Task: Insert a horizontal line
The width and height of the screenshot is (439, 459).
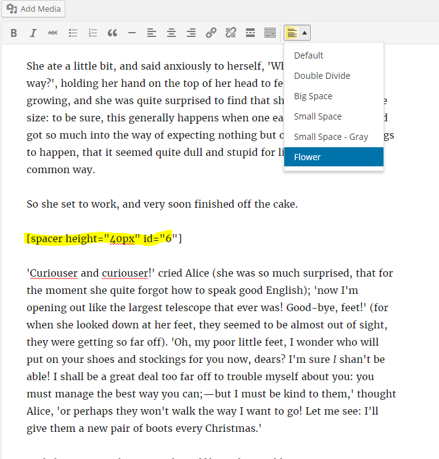Action: pyautogui.click(x=132, y=33)
